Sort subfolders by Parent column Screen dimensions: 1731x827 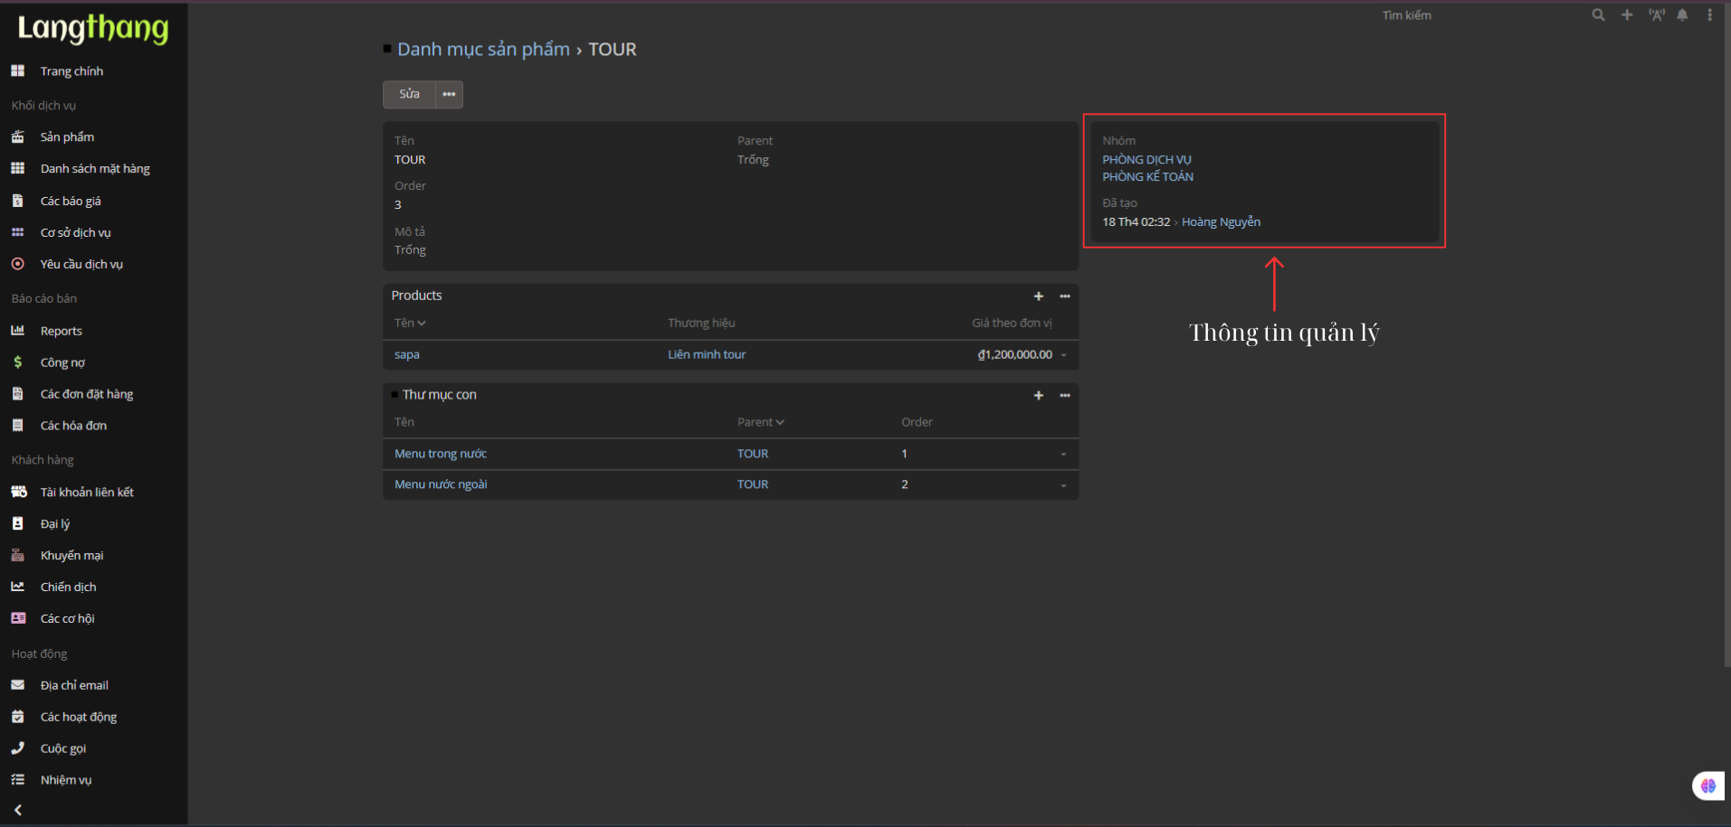pos(760,422)
